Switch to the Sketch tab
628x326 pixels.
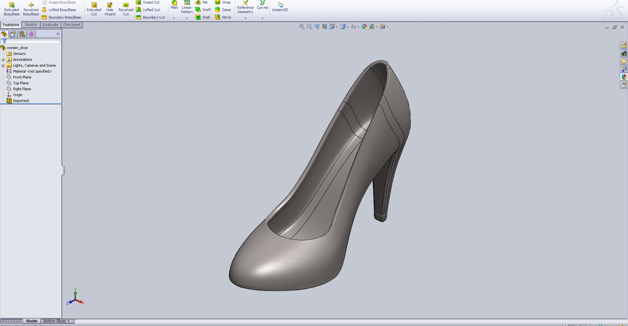click(x=30, y=25)
